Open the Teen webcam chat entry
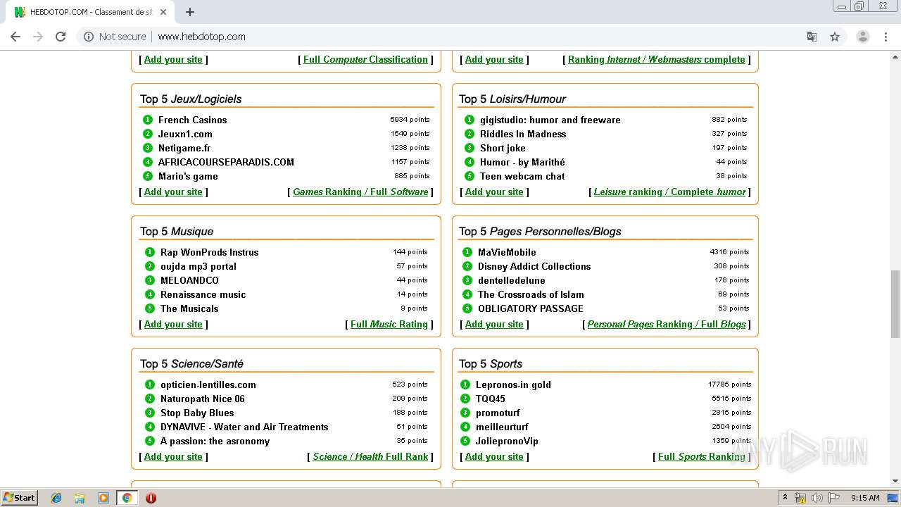Image resolution: width=901 pixels, height=507 pixels. pos(522,176)
